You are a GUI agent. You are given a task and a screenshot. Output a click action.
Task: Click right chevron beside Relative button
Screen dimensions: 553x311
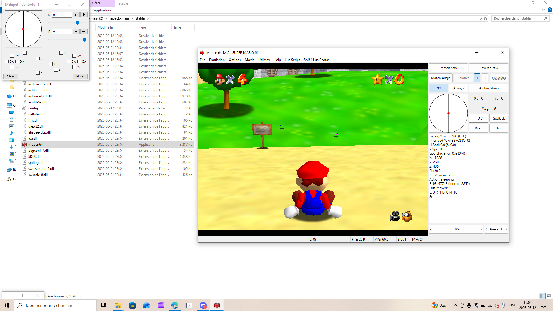(x=485, y=78)
